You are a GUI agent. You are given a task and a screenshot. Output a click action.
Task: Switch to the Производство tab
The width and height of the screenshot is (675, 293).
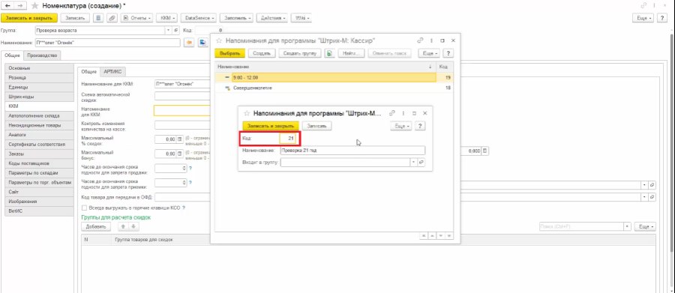(42, 55)
